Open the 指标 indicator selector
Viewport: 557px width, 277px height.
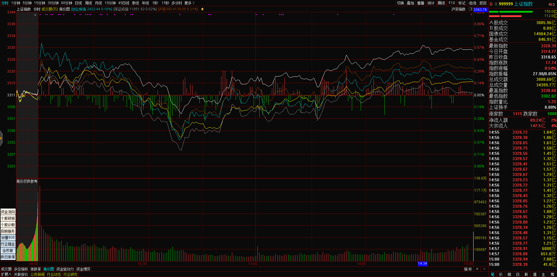coord(468,269)
